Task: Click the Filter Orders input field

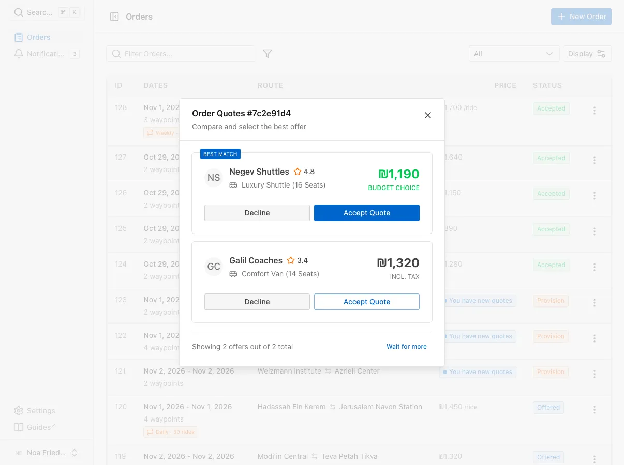Action: [x=181, y=54]
